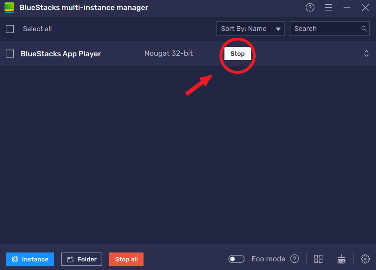
Task: Click the Select all label
Action: coord(37,29)
